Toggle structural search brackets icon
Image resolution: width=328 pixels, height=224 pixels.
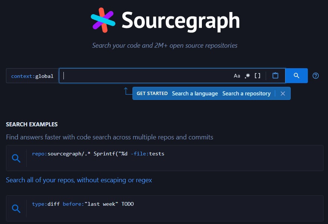click(257, 76)
